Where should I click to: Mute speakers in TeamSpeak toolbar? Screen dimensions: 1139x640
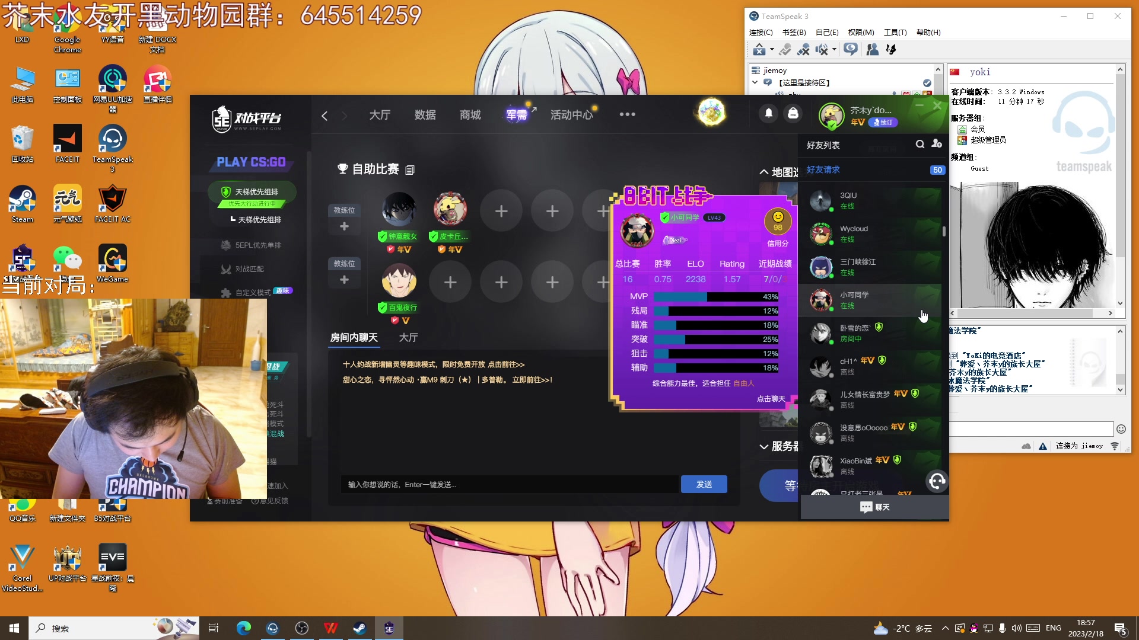pyautogui.click(x=822, y=50)
